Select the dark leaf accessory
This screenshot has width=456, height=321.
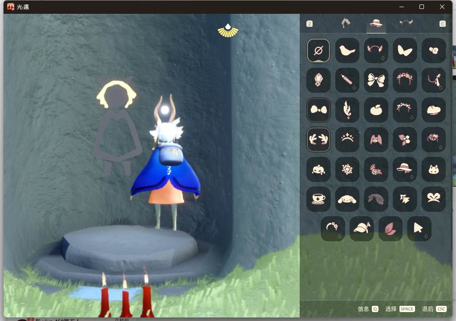point(376,199)
